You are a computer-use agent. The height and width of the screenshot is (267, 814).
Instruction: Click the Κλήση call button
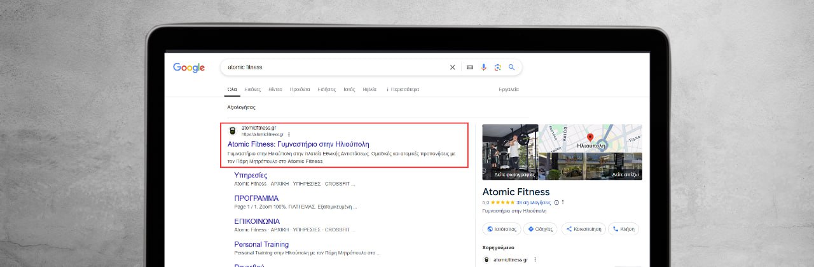623,229
